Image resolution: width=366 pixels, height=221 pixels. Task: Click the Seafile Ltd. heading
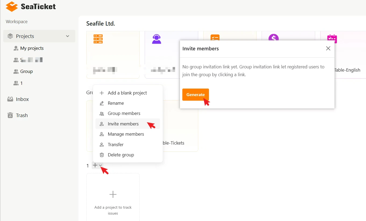(101, 23)
